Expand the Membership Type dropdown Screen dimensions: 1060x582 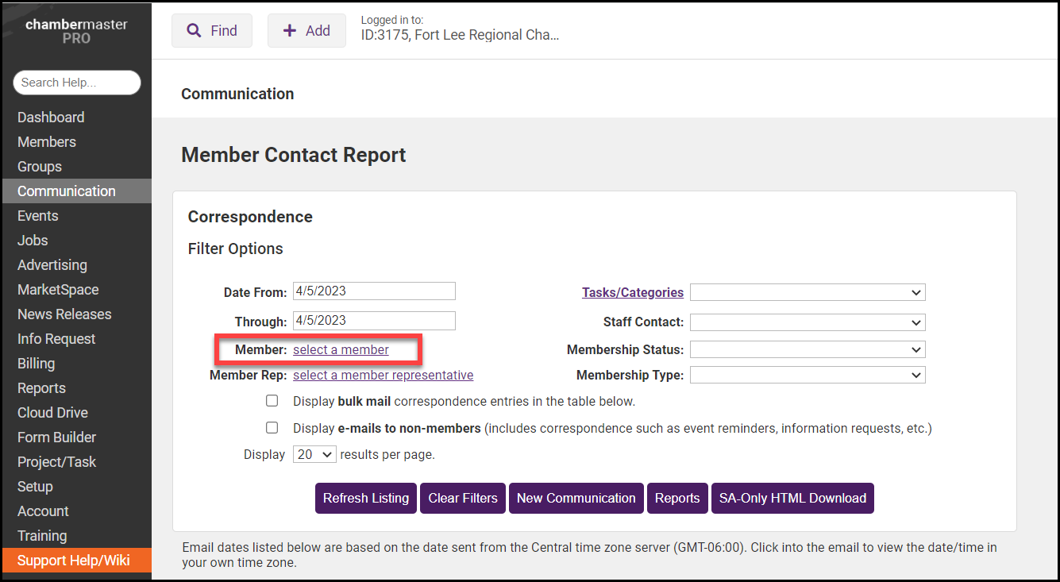[808, 375]
